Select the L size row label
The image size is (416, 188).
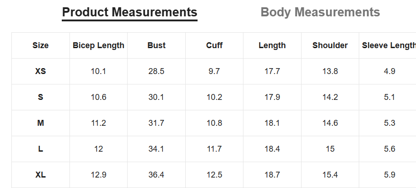pyautogui.click(x=40, y=149)
